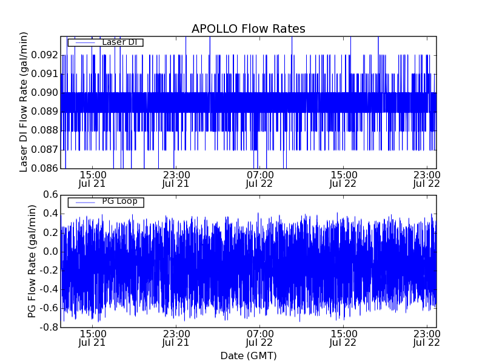Click the 0.088 tick label on top plot

pos(44,130)
